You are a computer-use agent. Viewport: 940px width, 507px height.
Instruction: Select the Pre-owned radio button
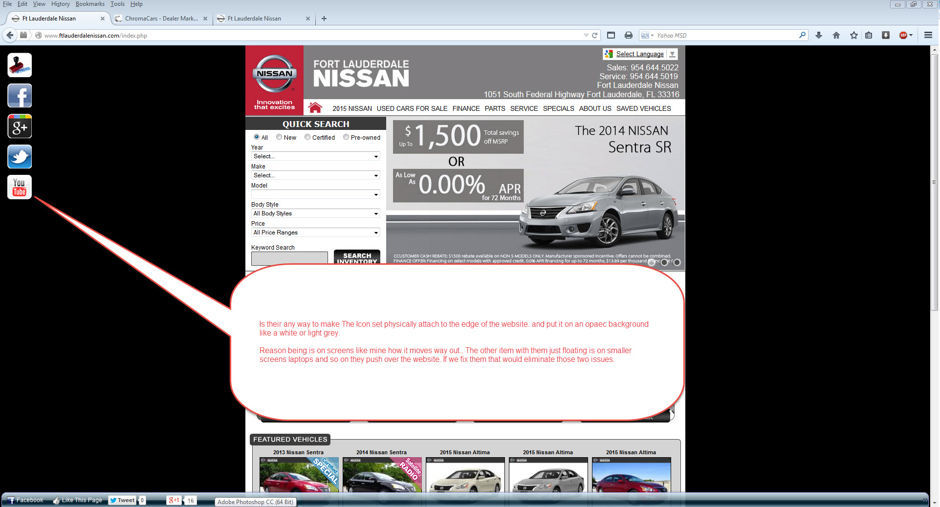(346, 137)
